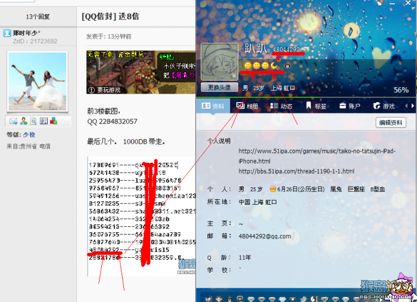Viewport: 417px width, 302px height.
Task: Click the 个人说明 heading
Action: click(x=219, y=141)
